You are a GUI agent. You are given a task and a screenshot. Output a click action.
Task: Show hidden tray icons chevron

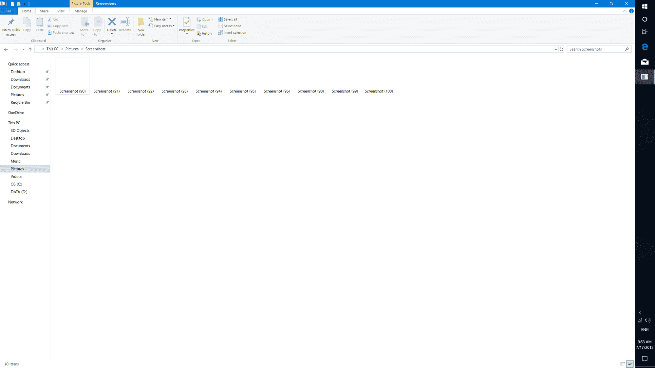pyautogui.click(x=640, y=312)
